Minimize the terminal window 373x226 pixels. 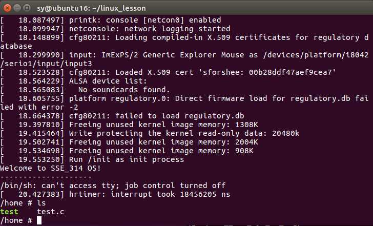(x=17, y=8)
